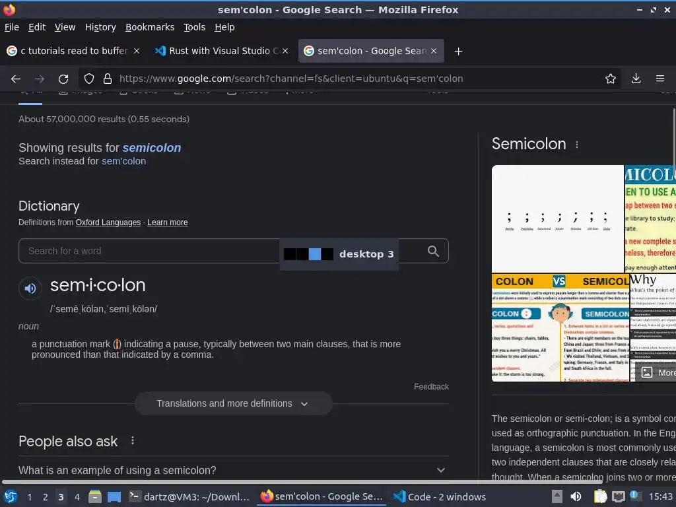Open the desktop start menu icon in the taskbar

(x=11, y=496)
